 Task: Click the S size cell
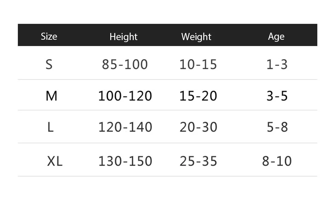[x=49, y=64]
